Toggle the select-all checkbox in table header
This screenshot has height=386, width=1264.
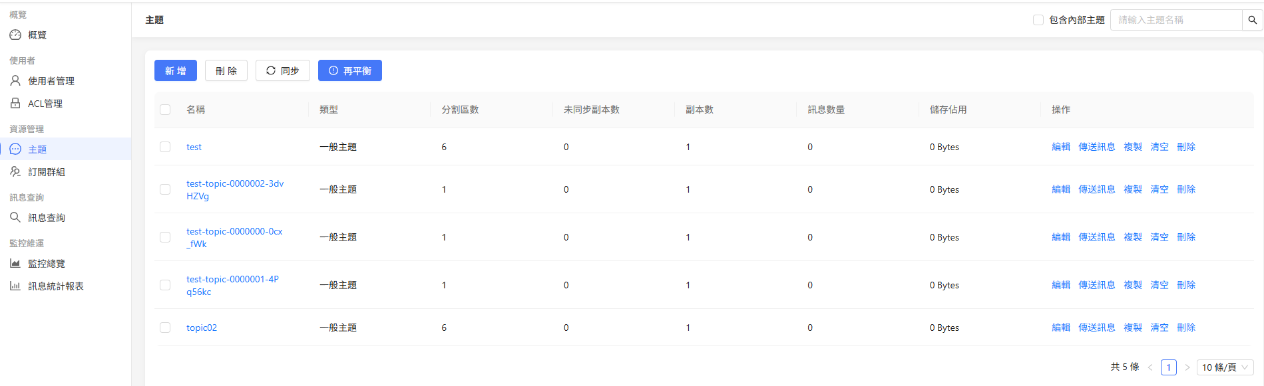(x=165, y=110)
